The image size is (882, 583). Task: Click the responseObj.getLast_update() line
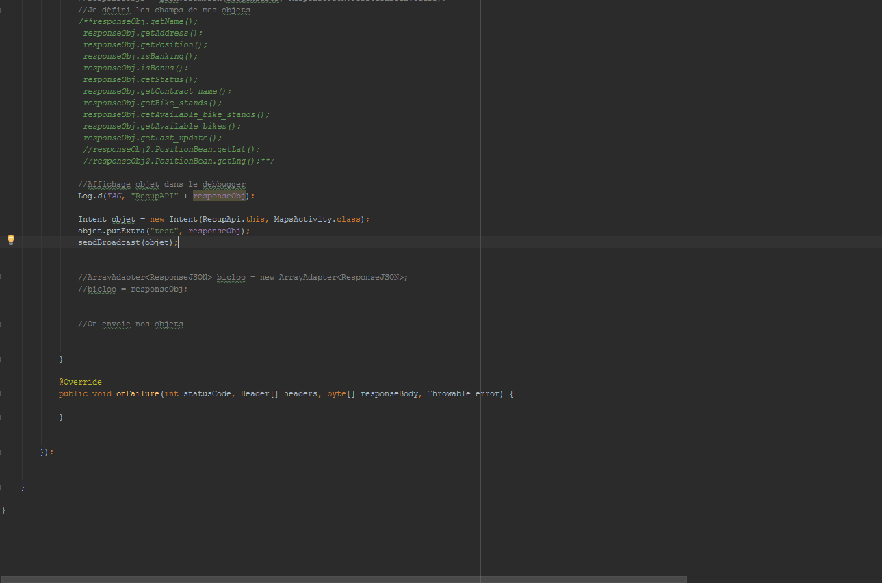[x=153, y=138]
